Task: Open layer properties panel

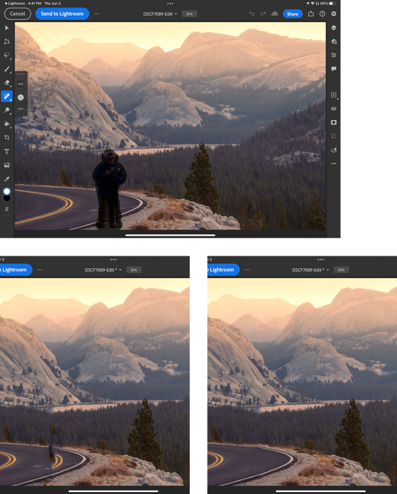Action: [x=333, y=55]
